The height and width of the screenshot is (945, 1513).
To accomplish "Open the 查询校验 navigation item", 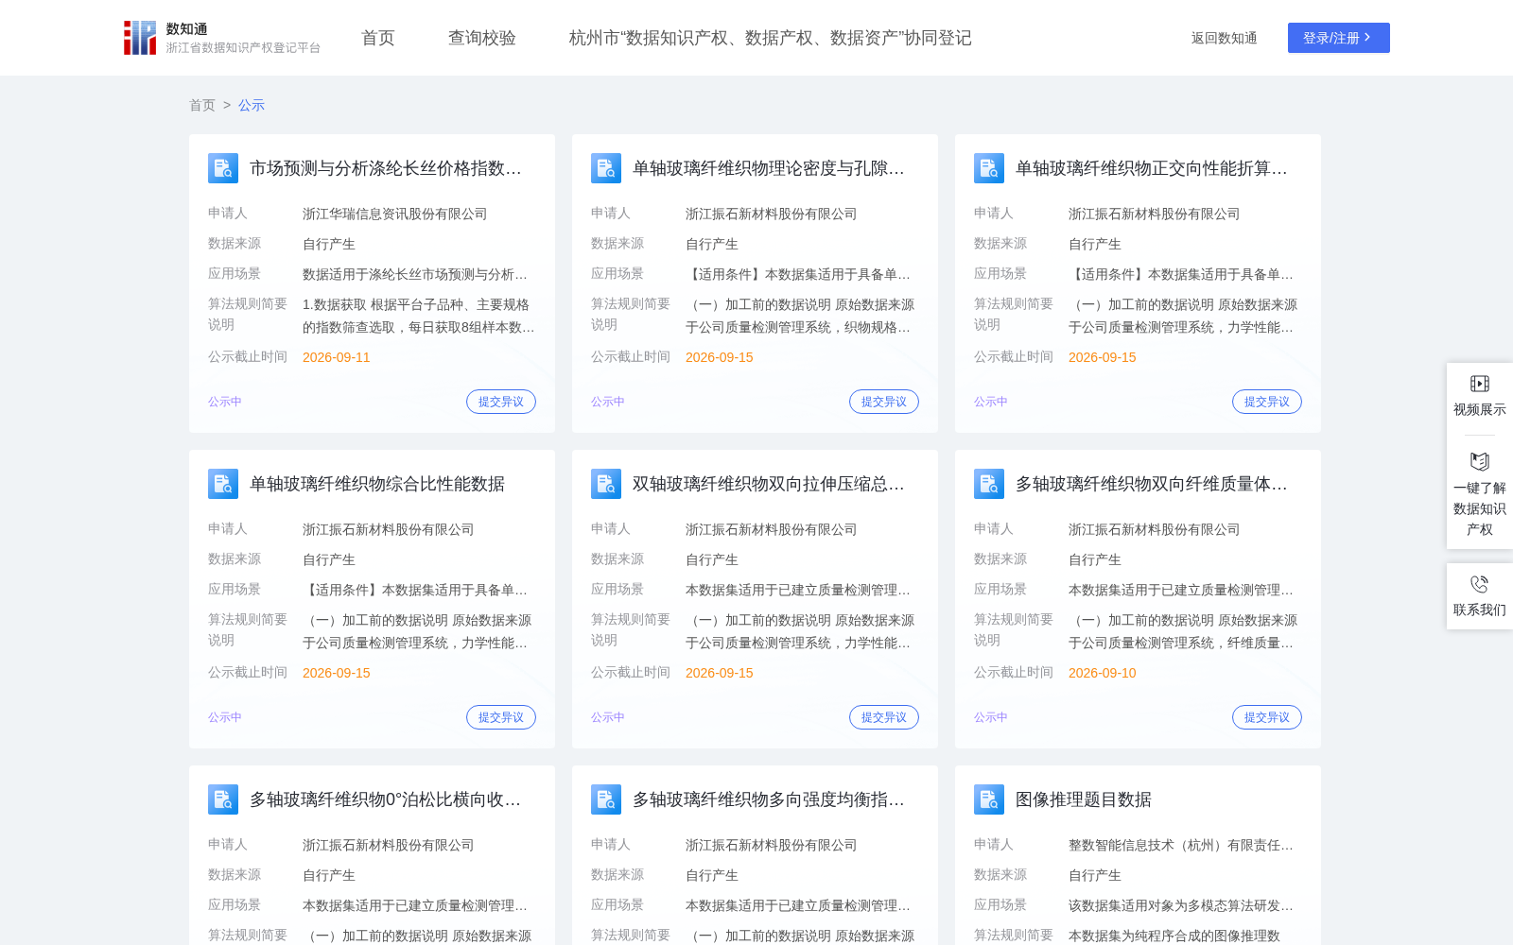I will click(x=482, y=38).
